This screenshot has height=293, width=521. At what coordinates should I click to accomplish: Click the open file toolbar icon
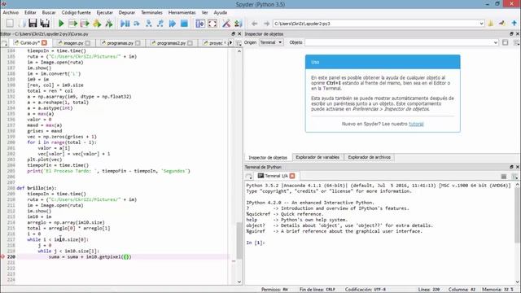(x=22, y=24)
